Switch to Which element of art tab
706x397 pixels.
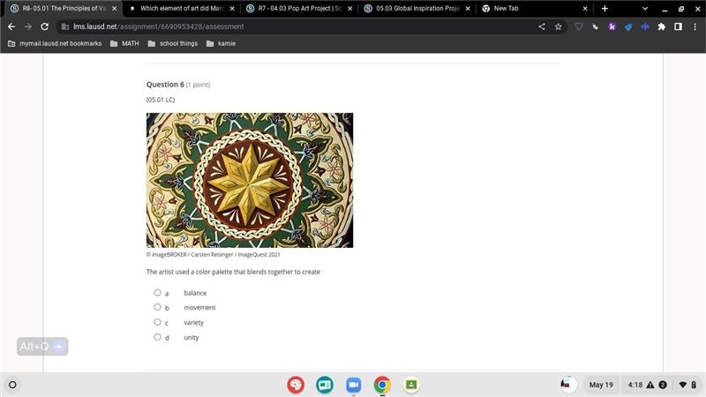tap(180, 9)
